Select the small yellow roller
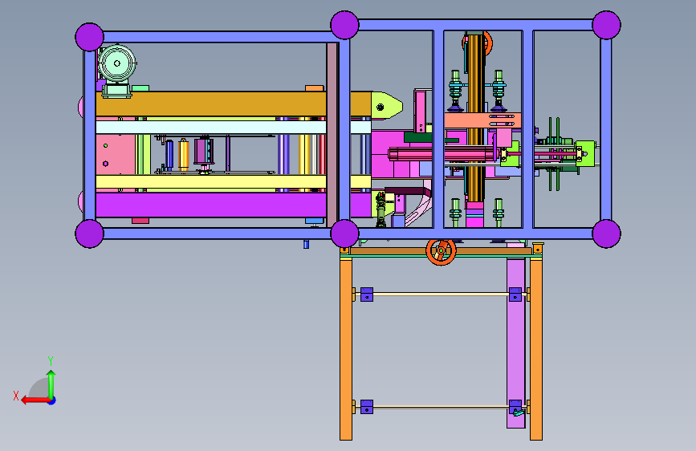The width and height of the screenshot is (696, 451). (184, 154)
